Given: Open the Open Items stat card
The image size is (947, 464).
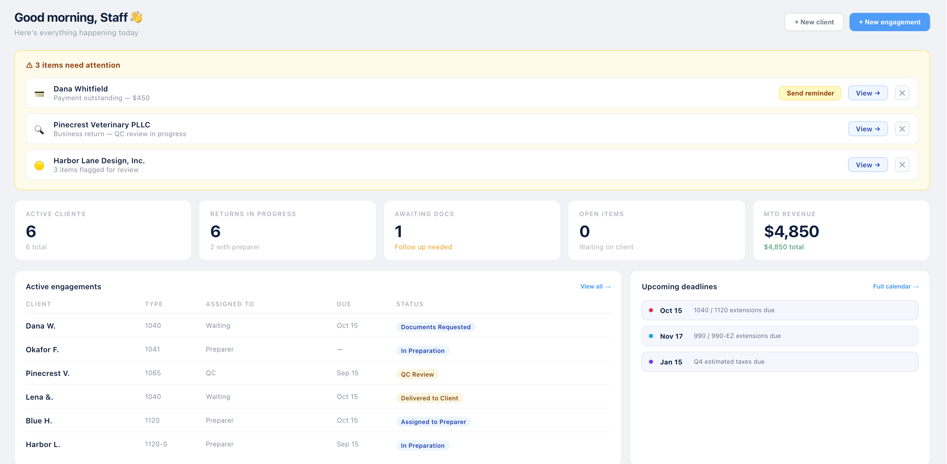Looking at the screenshot, I should (657, 230).
